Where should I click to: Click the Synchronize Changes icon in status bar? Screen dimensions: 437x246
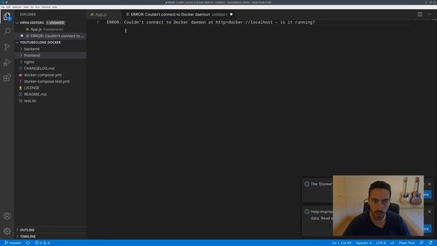[x=28, y=243]
